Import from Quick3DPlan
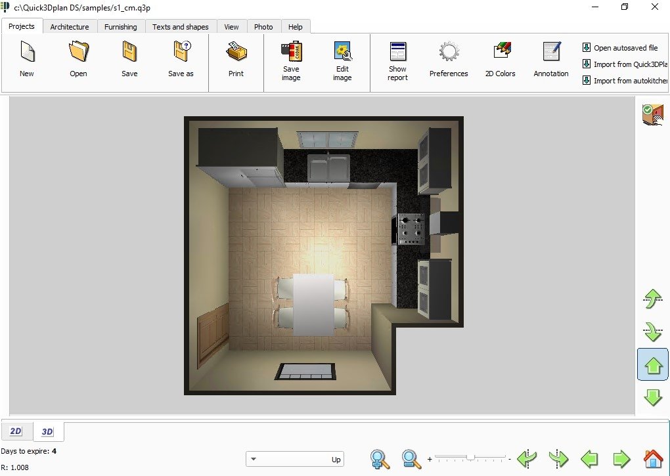Image resolution: width=670 pixels, height=476 pixels. click(x=625, y=64)
